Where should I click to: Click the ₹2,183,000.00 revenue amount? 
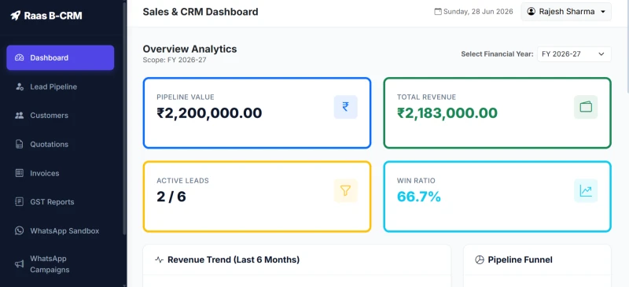tap(447, 113)
